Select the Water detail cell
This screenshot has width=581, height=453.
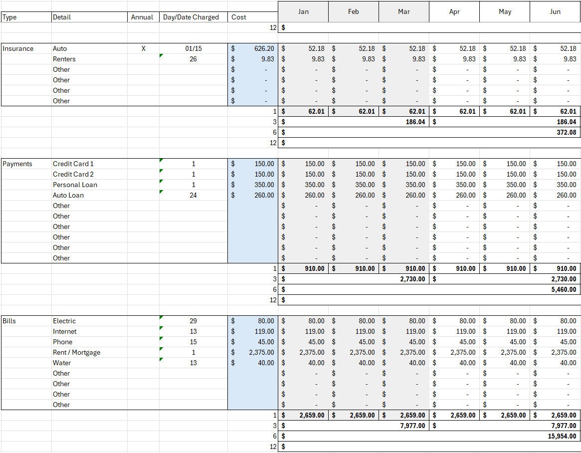(x=89, y=363)
